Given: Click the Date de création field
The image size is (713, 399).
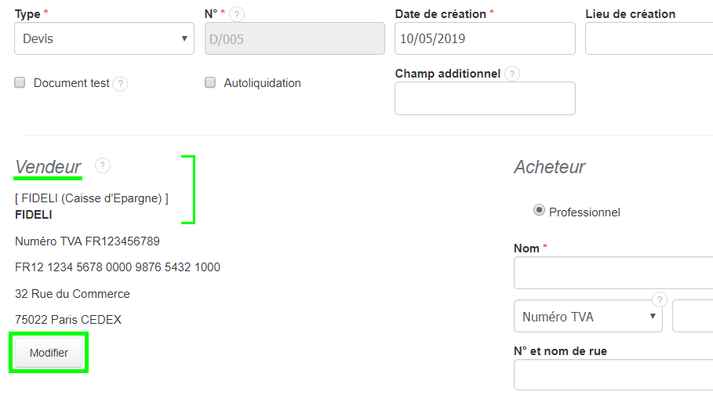Looking at the screenshot, I should pos(485,38).
